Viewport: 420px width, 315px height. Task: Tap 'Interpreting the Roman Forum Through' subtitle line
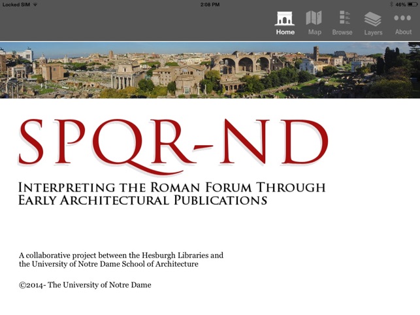172,188
